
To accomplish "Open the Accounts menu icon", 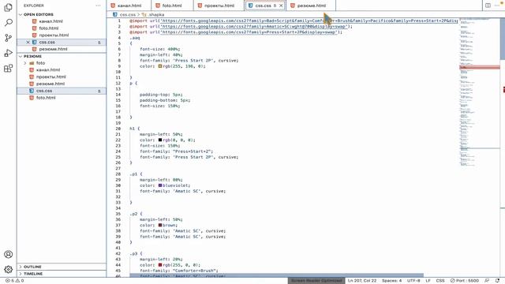I will (x=9, y=254).
